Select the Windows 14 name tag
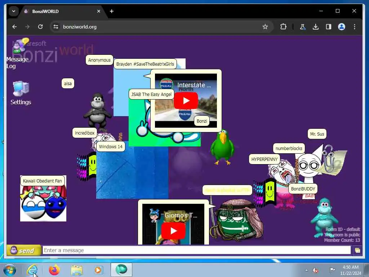The width and height of the screenshot is (369, 277). click(x=111, y=146)
